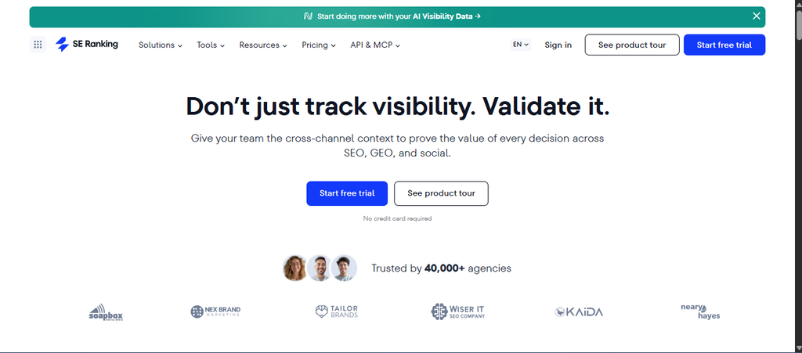Image resolution: width=802 pixels, height=353 pixels.
Task: Open the EN language selector
Action: pyautogui.click(x=521, y=45)
